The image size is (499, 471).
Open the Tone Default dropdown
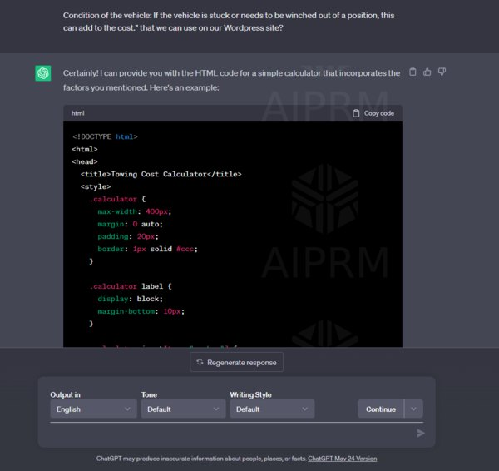[183, 409]
